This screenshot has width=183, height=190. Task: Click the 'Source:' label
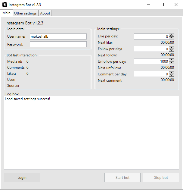pyautogui.click(x=13, y=86)
